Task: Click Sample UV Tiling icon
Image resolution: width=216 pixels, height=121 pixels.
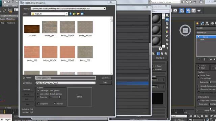Action: coord(167,28)
